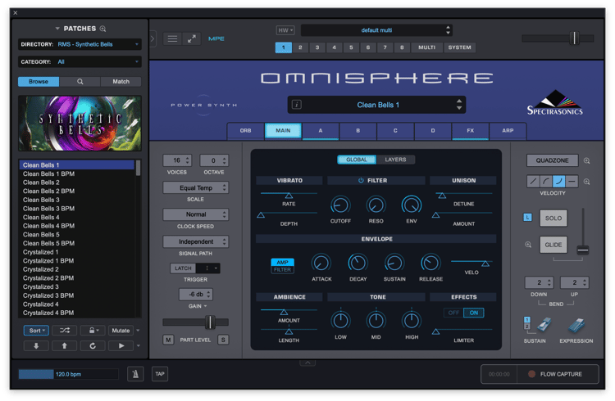615x401 pixels.
Task: Click the audition play arrow button
Action: pos(121,346)
